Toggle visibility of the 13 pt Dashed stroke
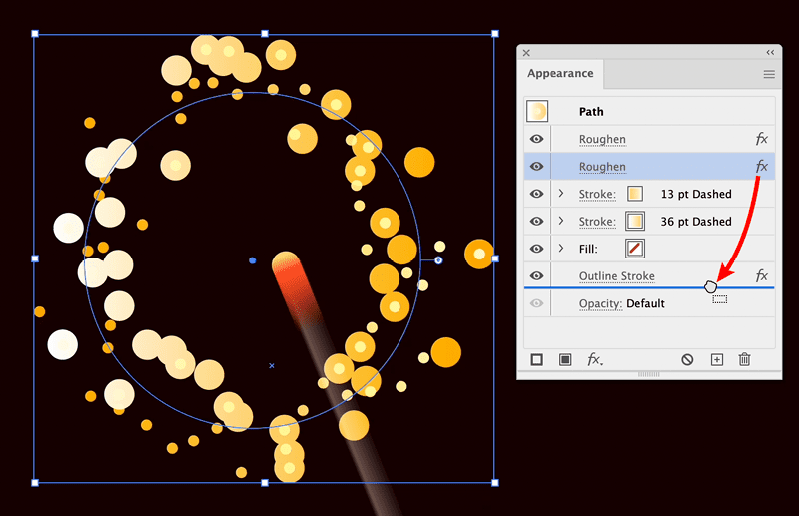The height and width of the screenshot is (516, 799). (x=536, y=194)
